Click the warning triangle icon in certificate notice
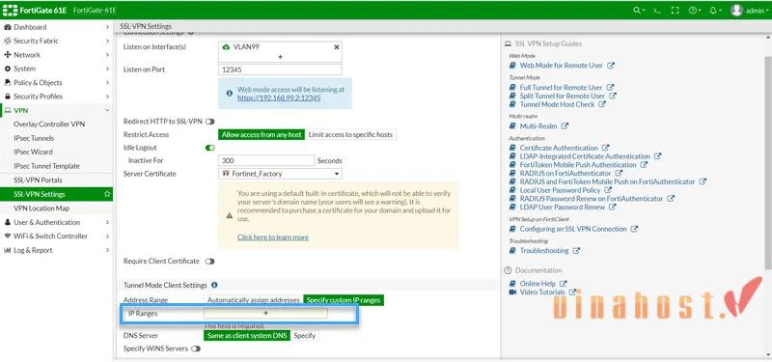This screenshot has height=362, width=772. pyautogui.click(x=229, y=215)
